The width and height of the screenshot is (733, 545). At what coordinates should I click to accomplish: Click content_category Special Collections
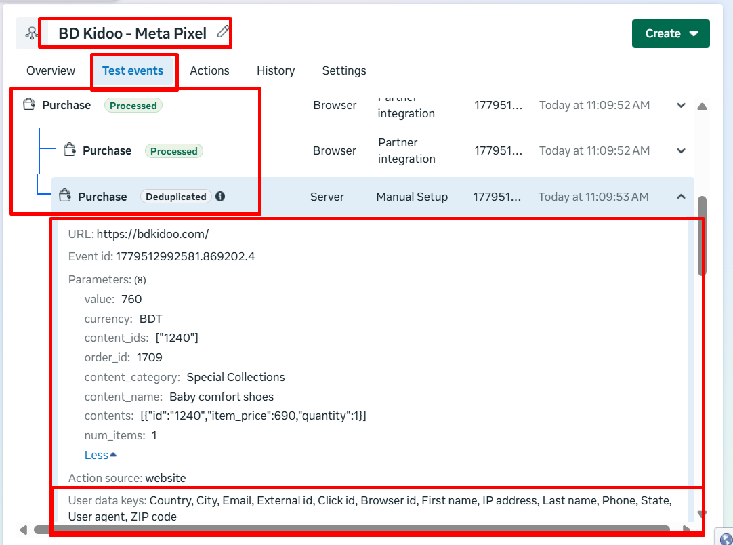184,377
